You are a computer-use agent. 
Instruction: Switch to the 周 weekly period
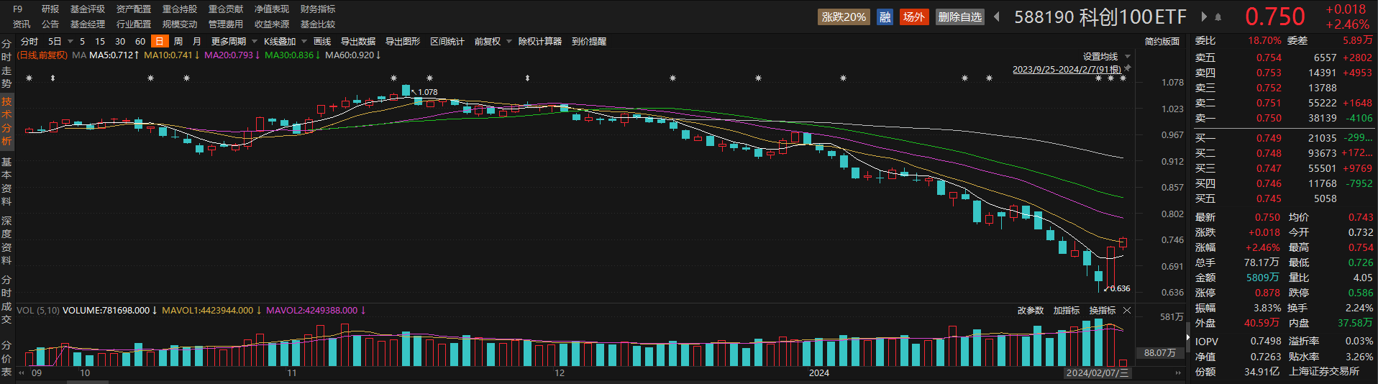[178, 42]
